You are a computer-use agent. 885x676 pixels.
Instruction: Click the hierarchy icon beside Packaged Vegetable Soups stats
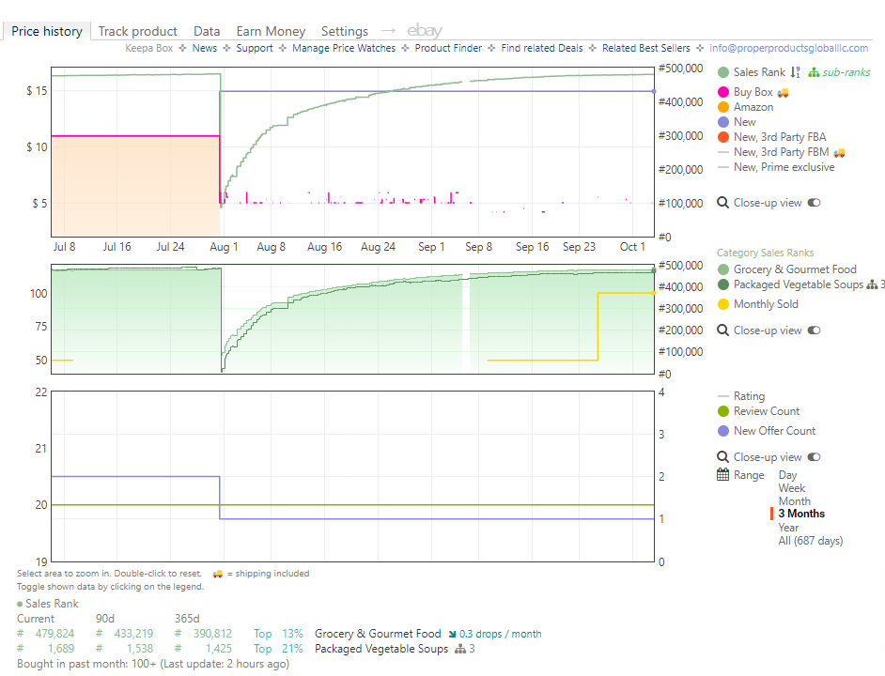pos(460,649)
